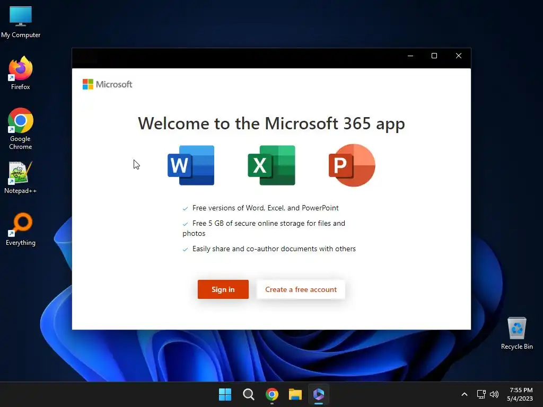Image resolution: width=543 pixels, height=407 pixels.
Task: Click Microsoft 365 taskbar icon
Action: 319,394
